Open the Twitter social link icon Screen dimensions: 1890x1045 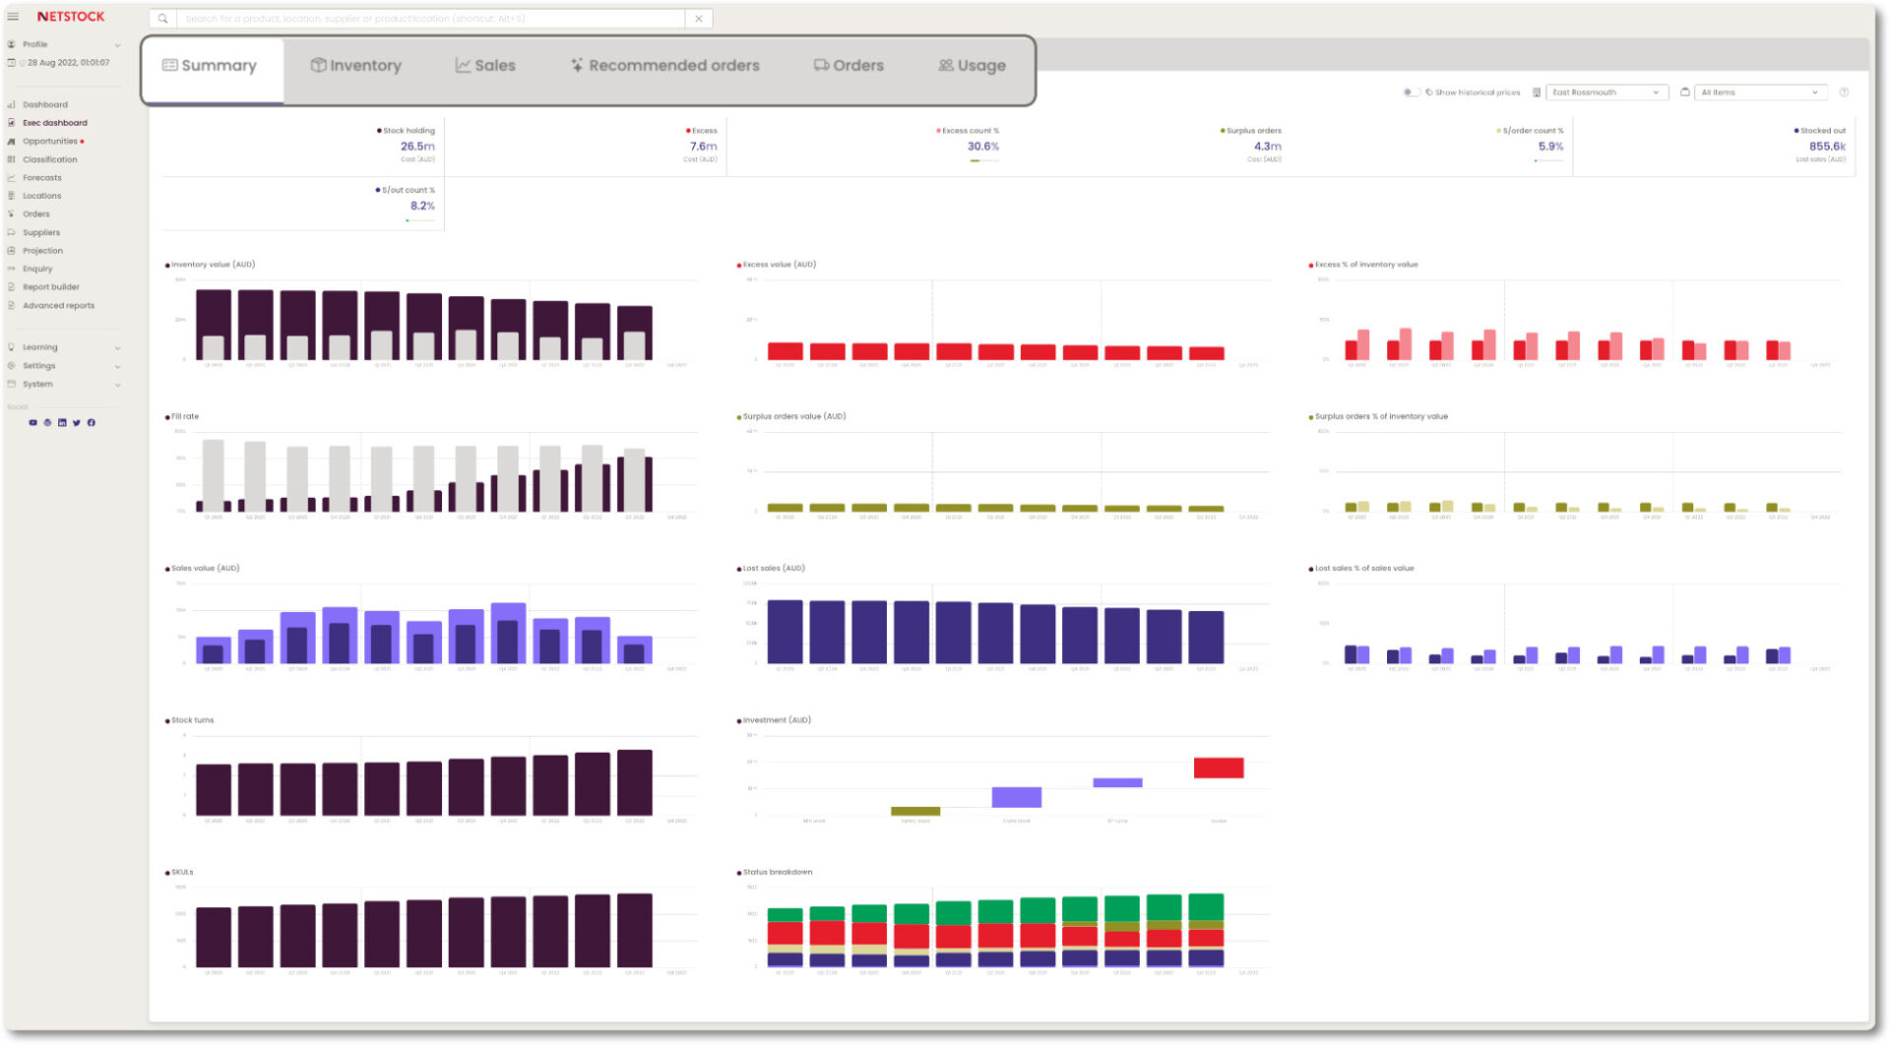pyautogui.click(x=77, y=423)
